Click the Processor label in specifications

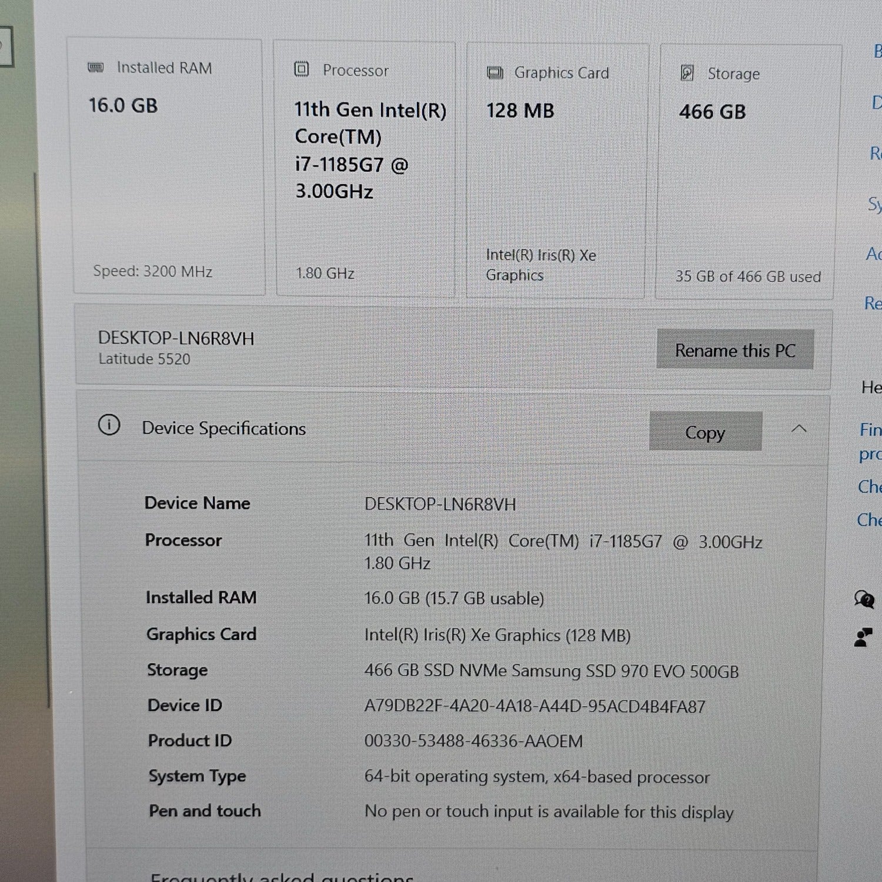coord(183,540)
